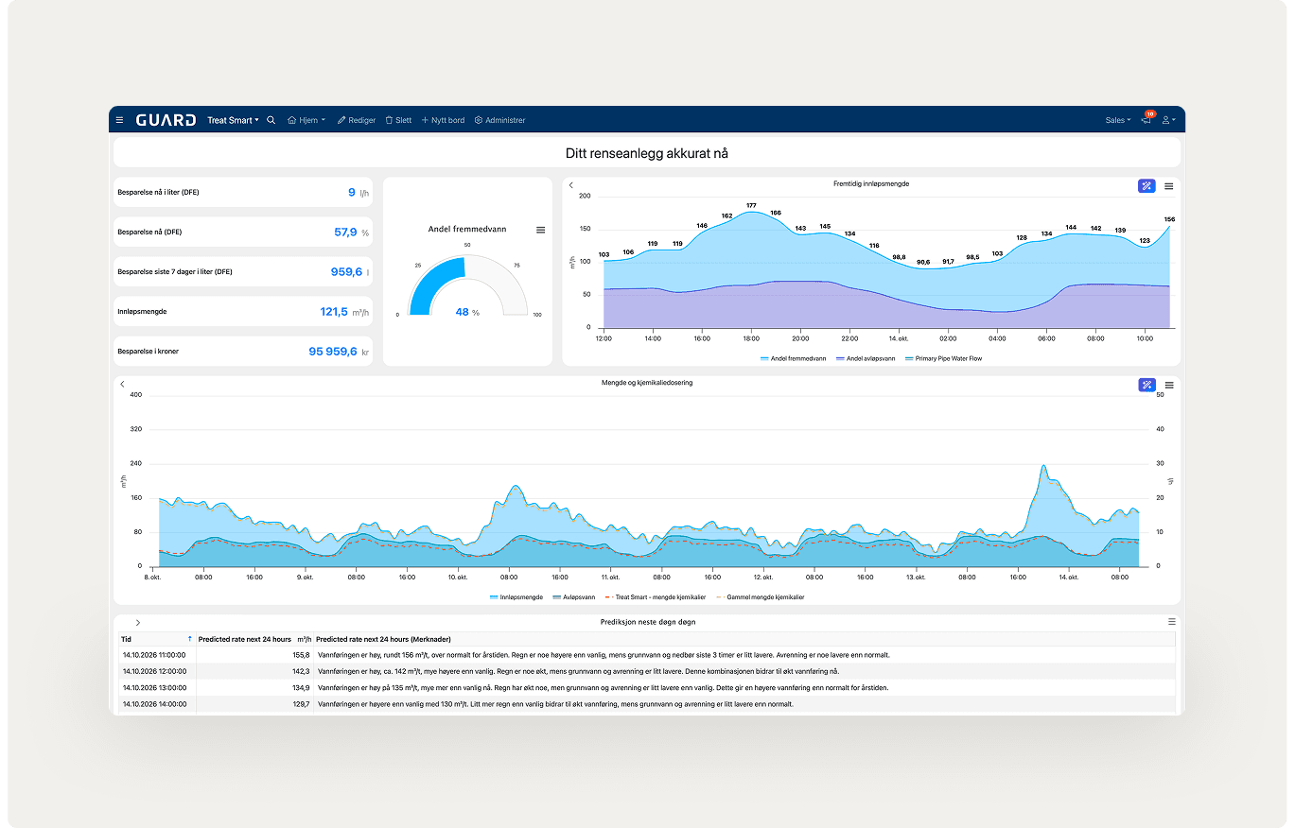Open the user account menu
This screenshot has width=1295, height=828.
1169,120
